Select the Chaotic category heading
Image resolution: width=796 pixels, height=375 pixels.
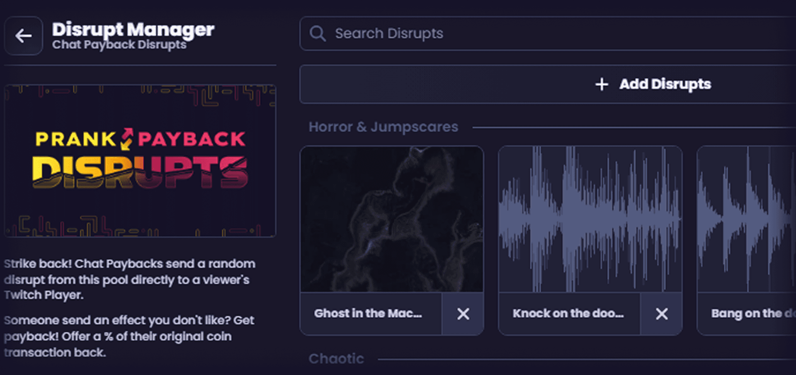pos(336,358)
